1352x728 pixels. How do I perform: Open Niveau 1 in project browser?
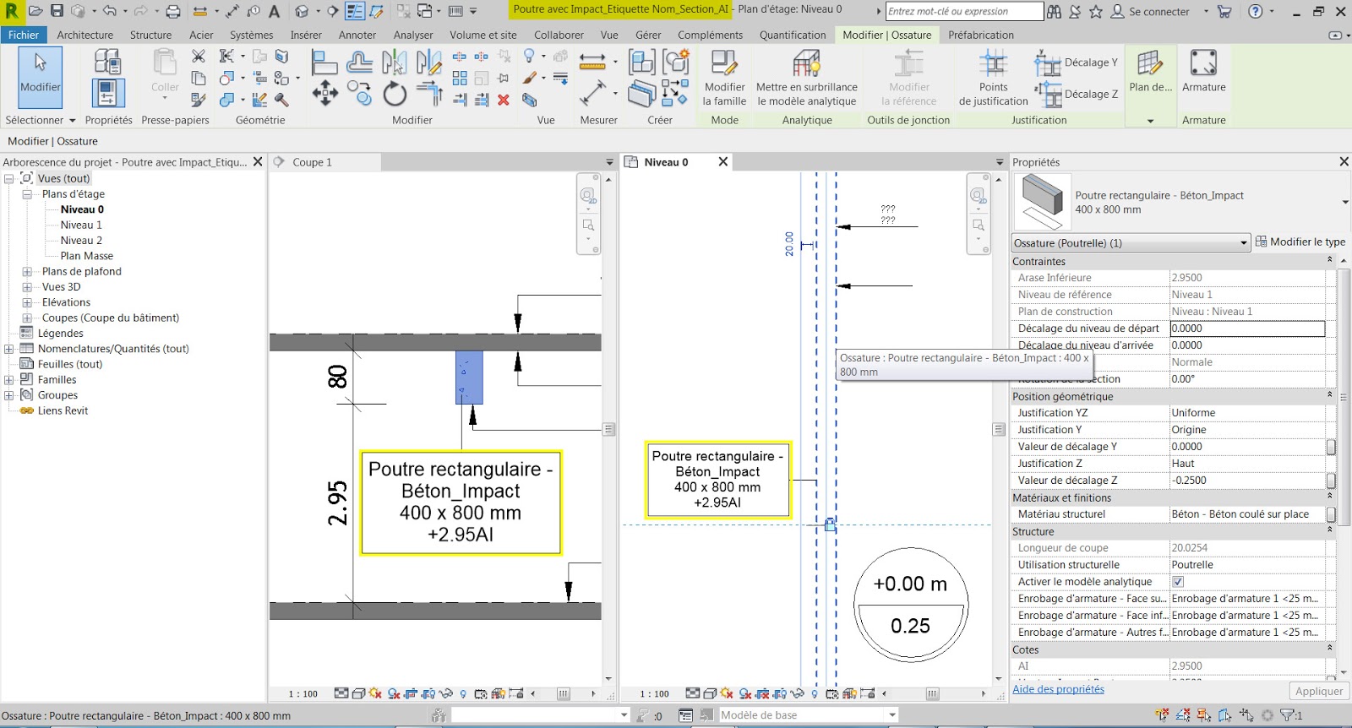(x=81, y=225)
